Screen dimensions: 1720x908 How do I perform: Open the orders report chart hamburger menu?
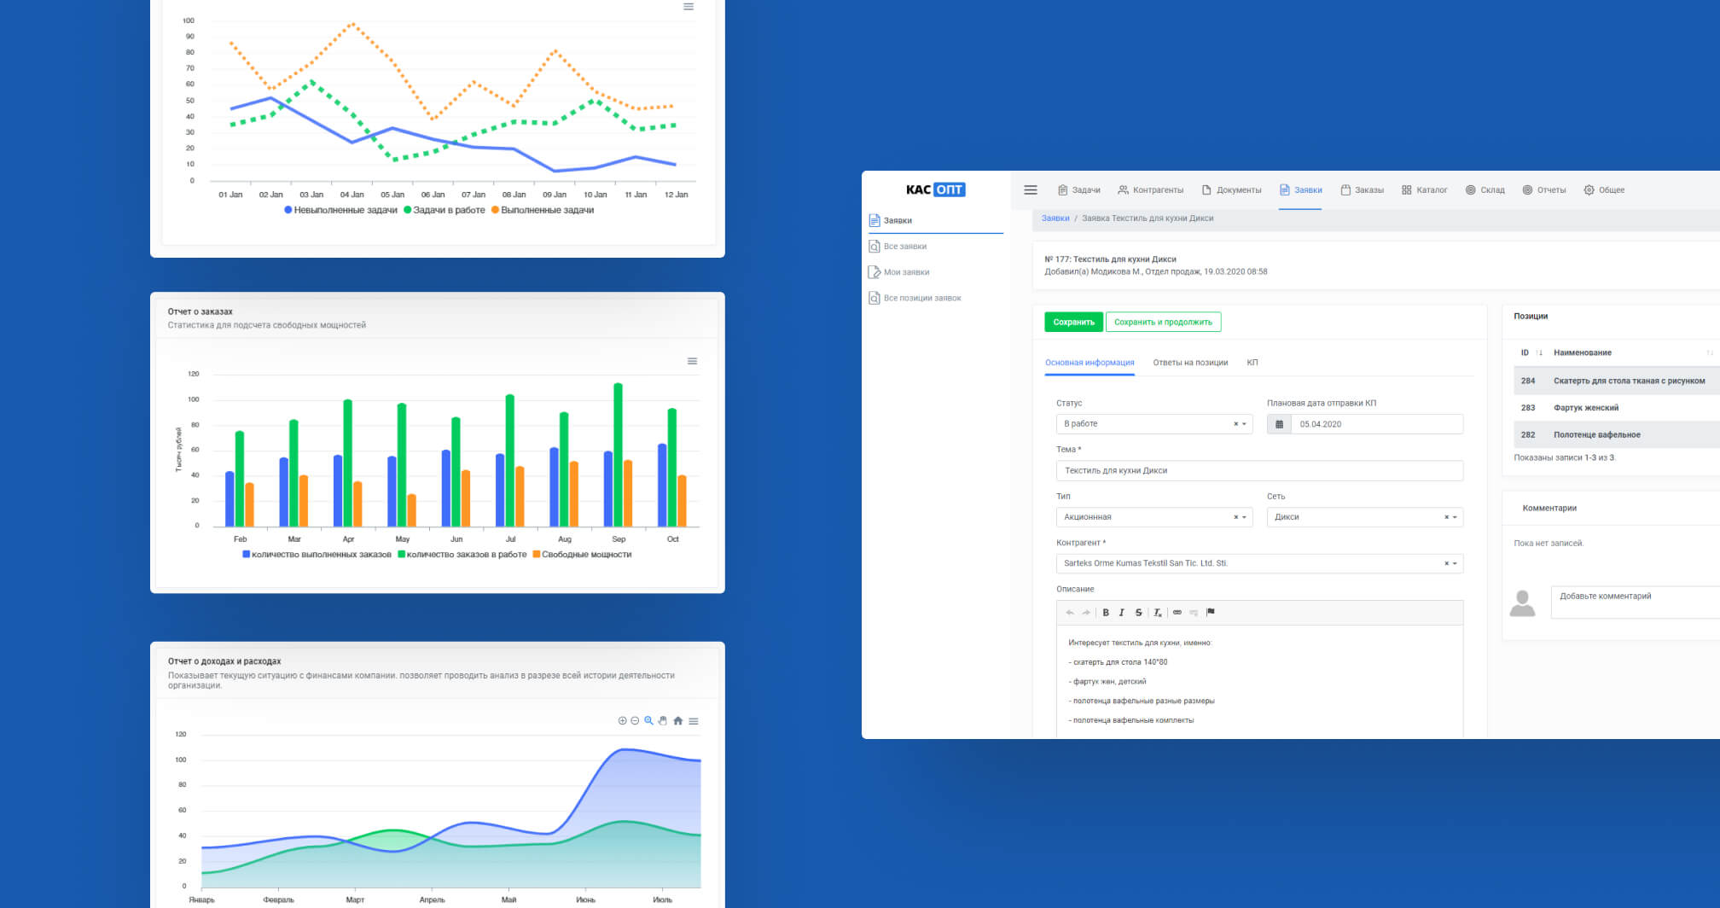[x=692, y=362]
